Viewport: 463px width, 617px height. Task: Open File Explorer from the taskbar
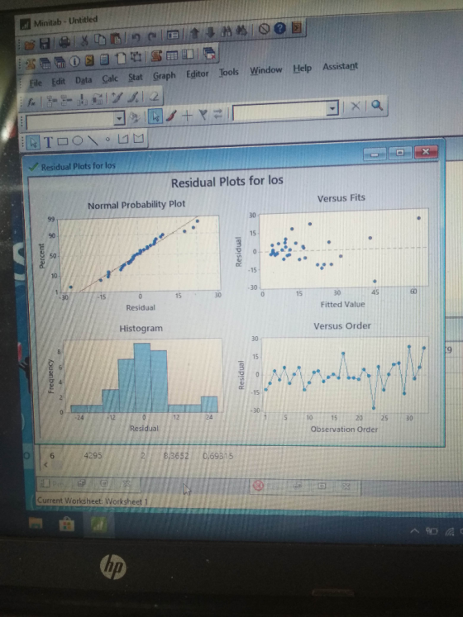coord(36,524)
